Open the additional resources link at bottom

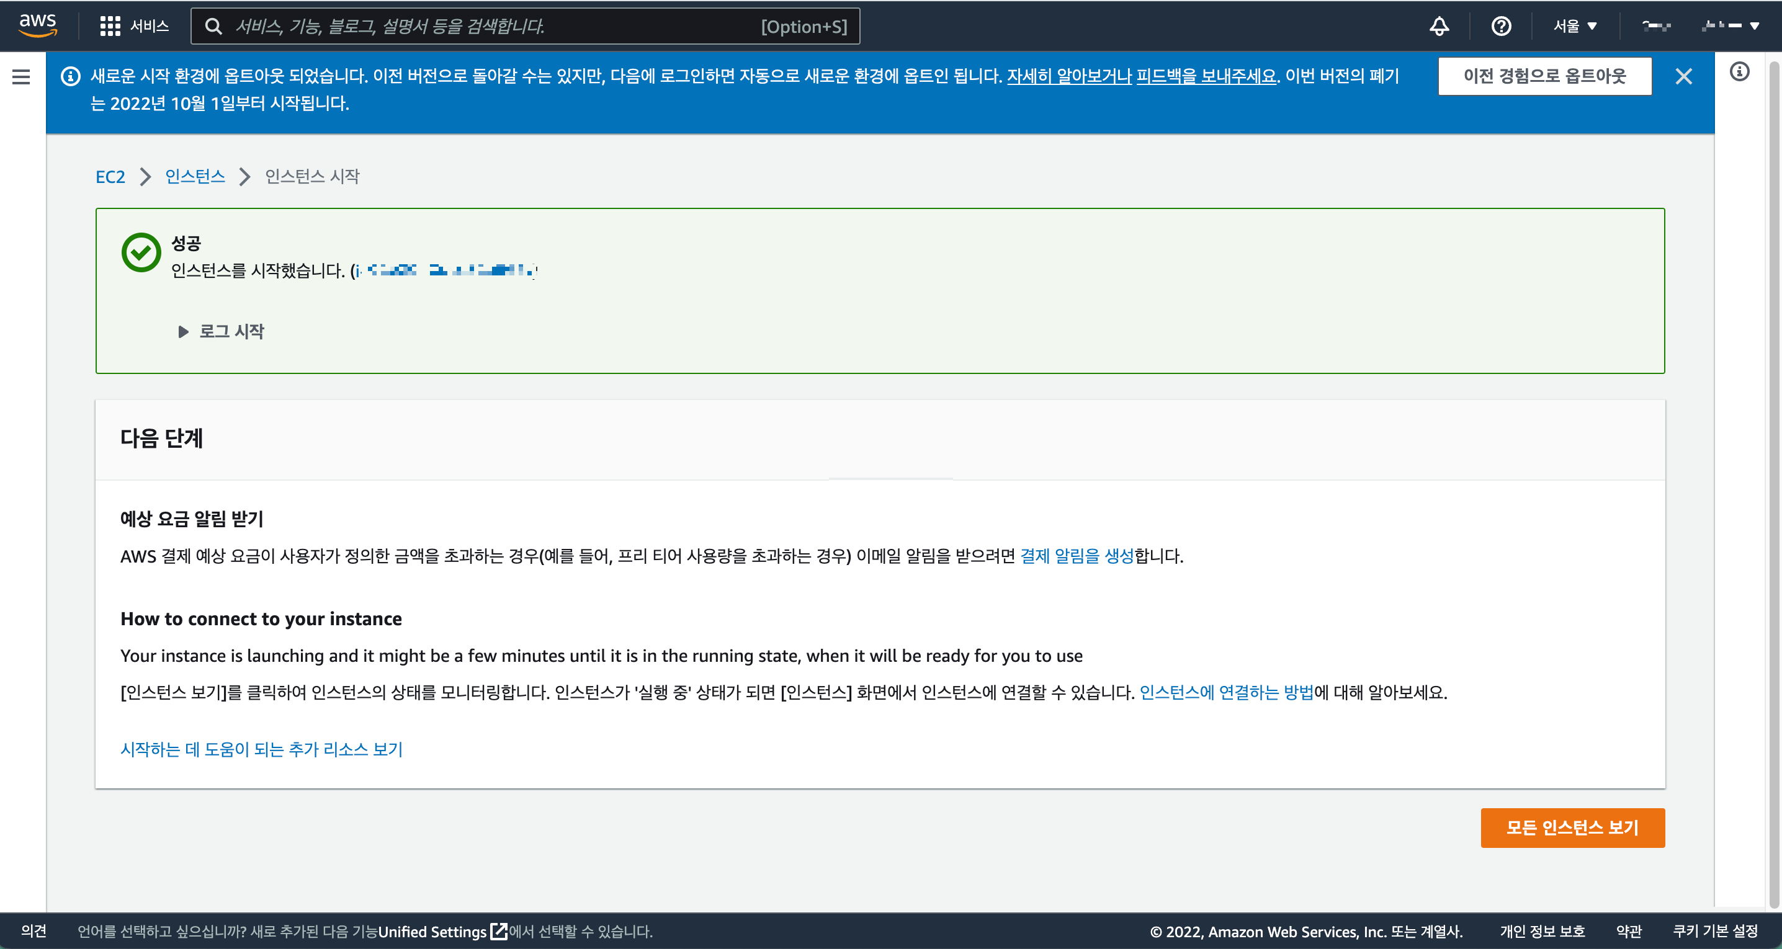(261, 749)
